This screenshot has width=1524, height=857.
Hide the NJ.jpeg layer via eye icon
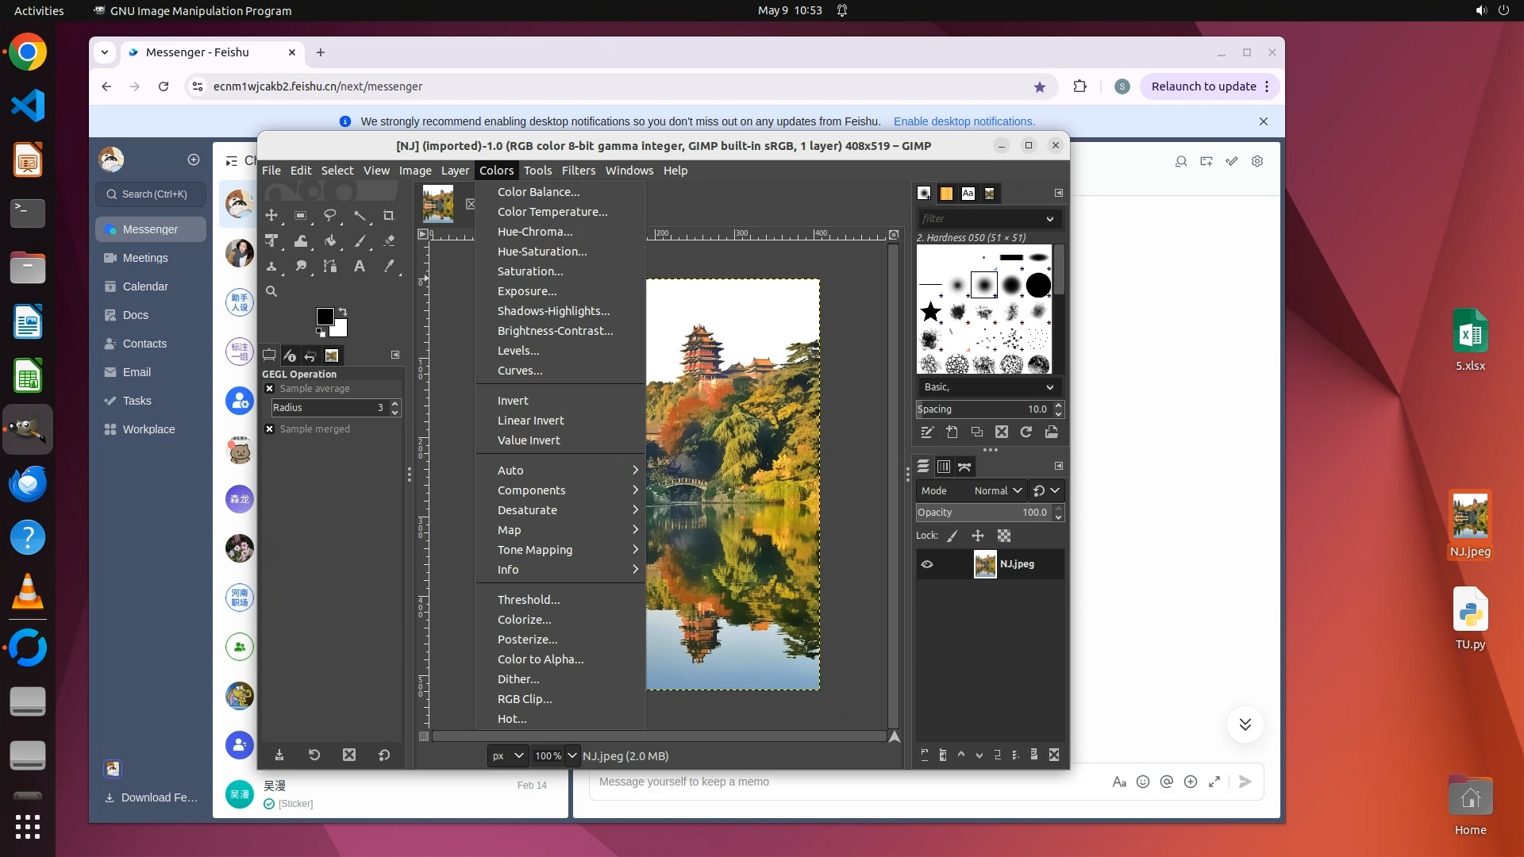point(927,564)
